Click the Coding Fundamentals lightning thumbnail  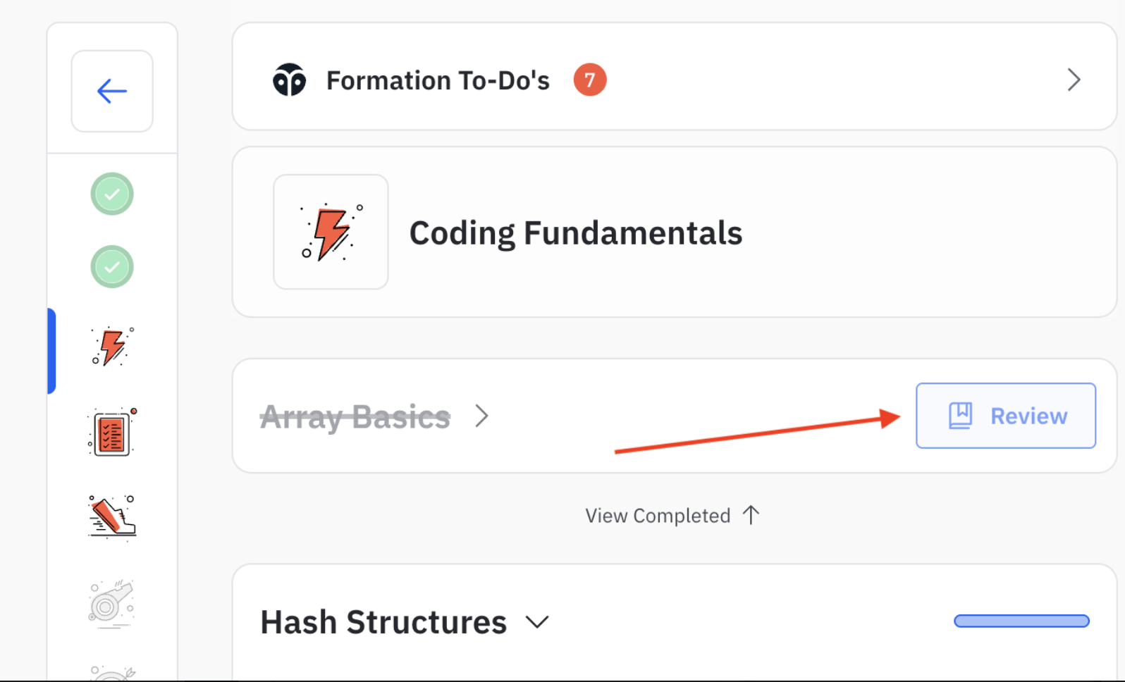(x=331, y=232)
